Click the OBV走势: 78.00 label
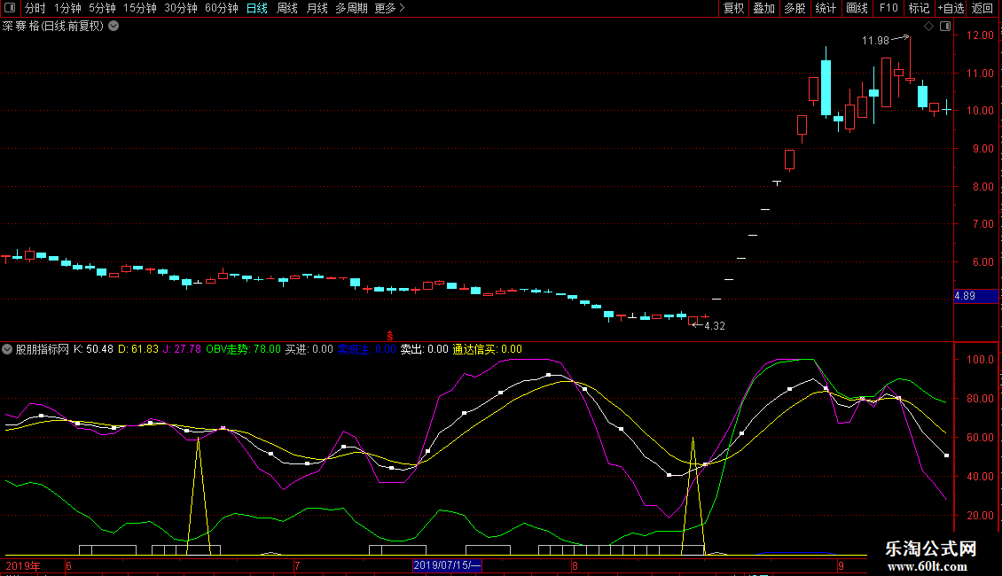This screenshot has width=1002, height=576. tap(244, 349)
